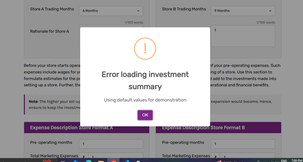303x162 pixels.
Task: Switch to Chrome in the taskbar
Action: 113,161
